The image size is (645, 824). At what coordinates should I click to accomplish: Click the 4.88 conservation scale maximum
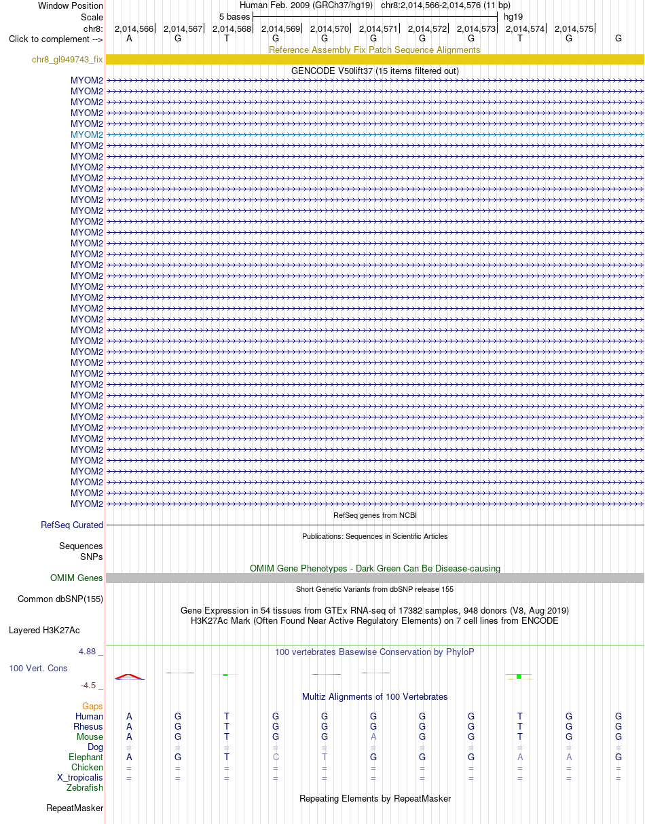pos(91,652)
